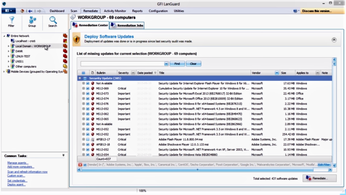
Task: Uncheck the MS13-073 update checkbox
Action: pyautogui.click(x=88, y=94)
